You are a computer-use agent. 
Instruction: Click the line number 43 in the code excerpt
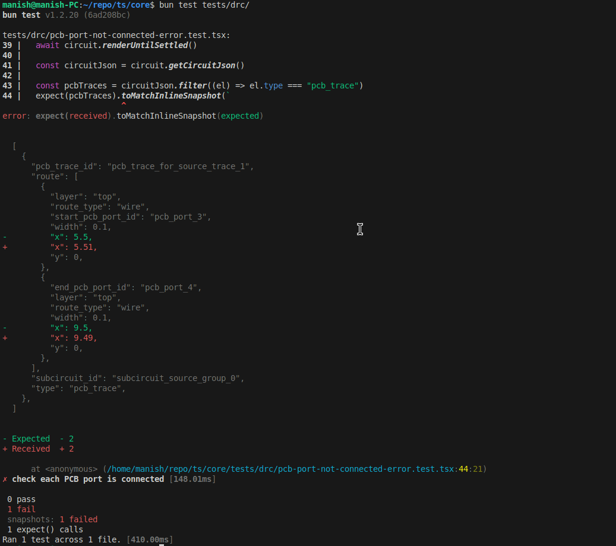pyautogui.click(x=7, y=85)
